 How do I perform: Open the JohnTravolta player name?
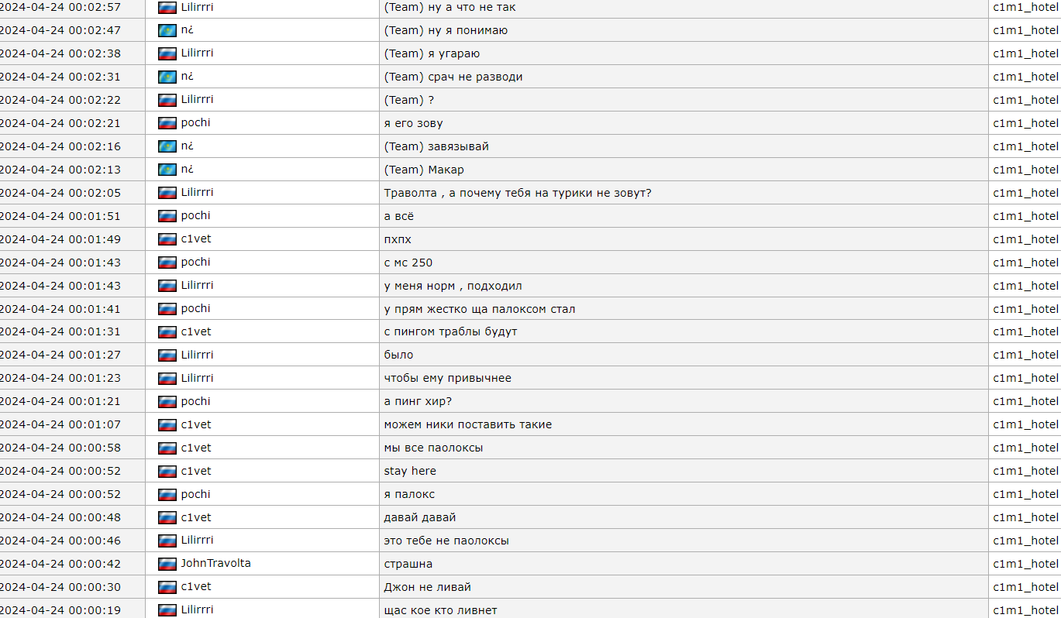coord(215,563)
